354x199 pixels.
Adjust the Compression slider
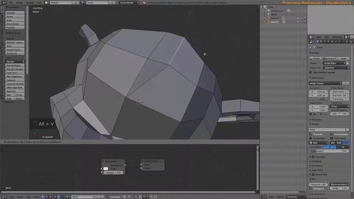point(329,151)
